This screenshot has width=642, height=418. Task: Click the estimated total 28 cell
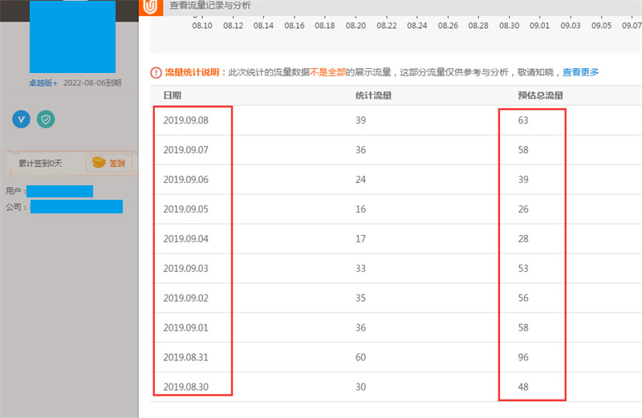tap(523, 238)
